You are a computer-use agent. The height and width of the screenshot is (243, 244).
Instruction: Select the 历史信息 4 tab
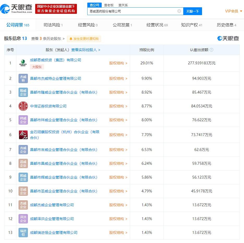tap(227, 25)
